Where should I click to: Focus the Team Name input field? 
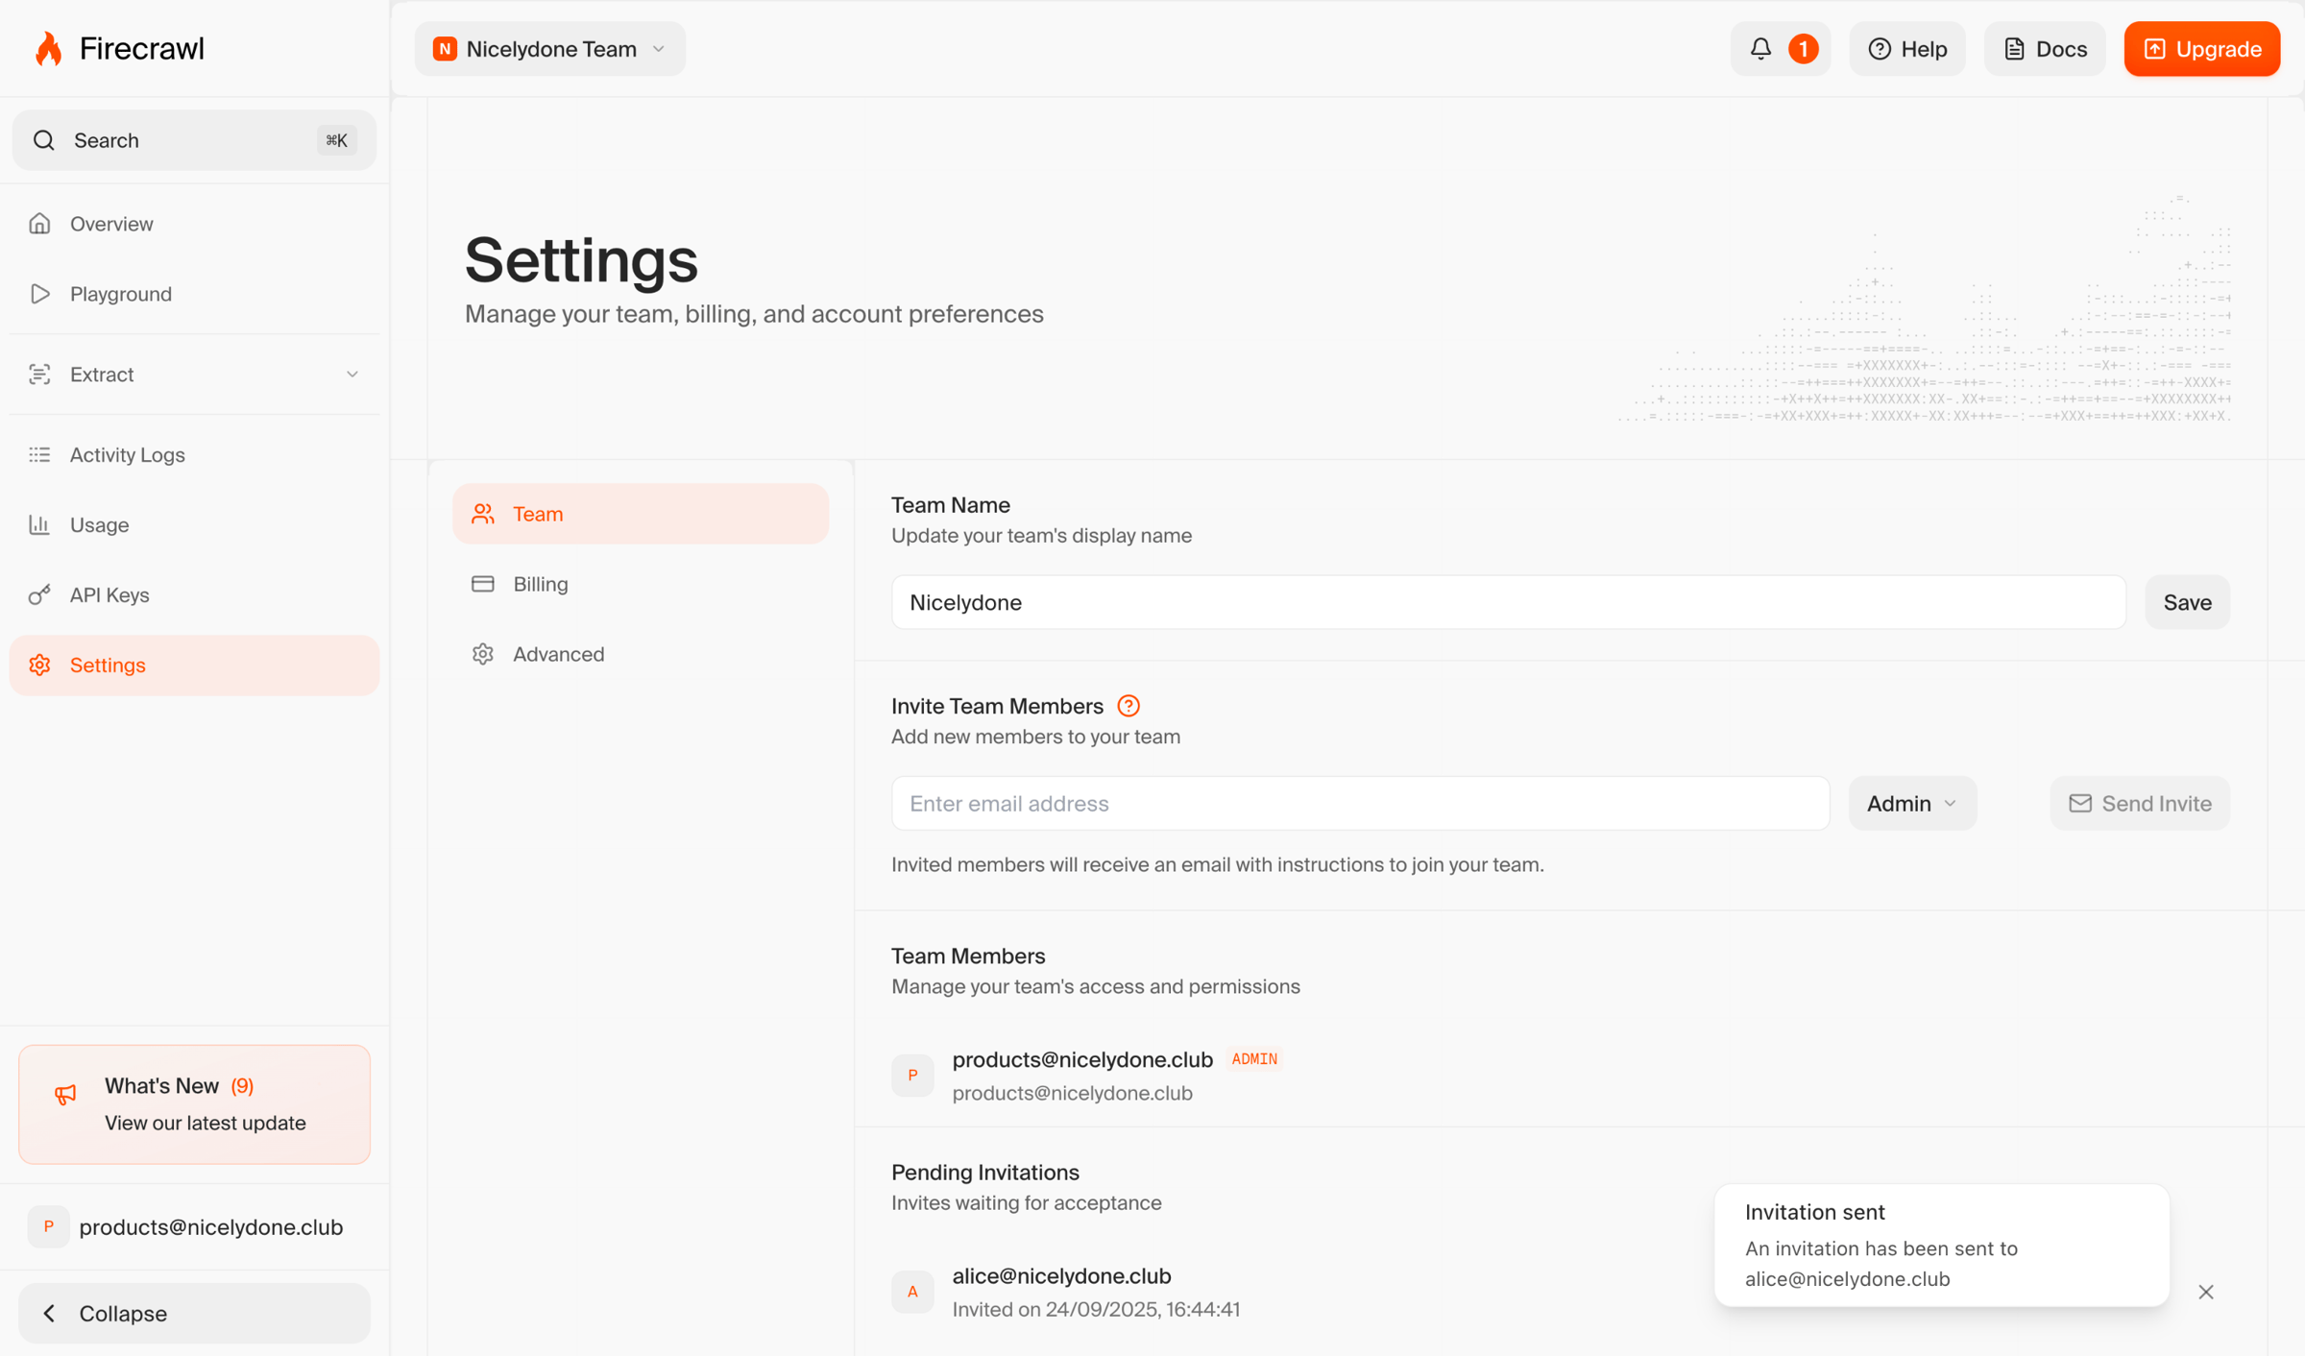point(1508,602)
